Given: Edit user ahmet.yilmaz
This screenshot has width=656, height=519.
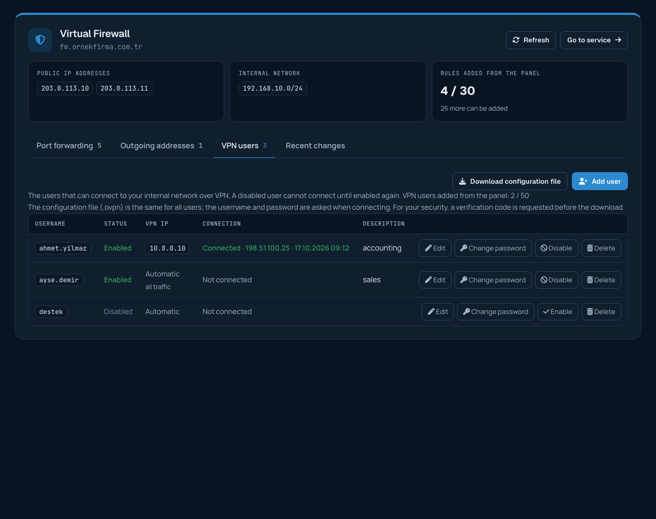Looking at the screenshot, I should point(435,248).
